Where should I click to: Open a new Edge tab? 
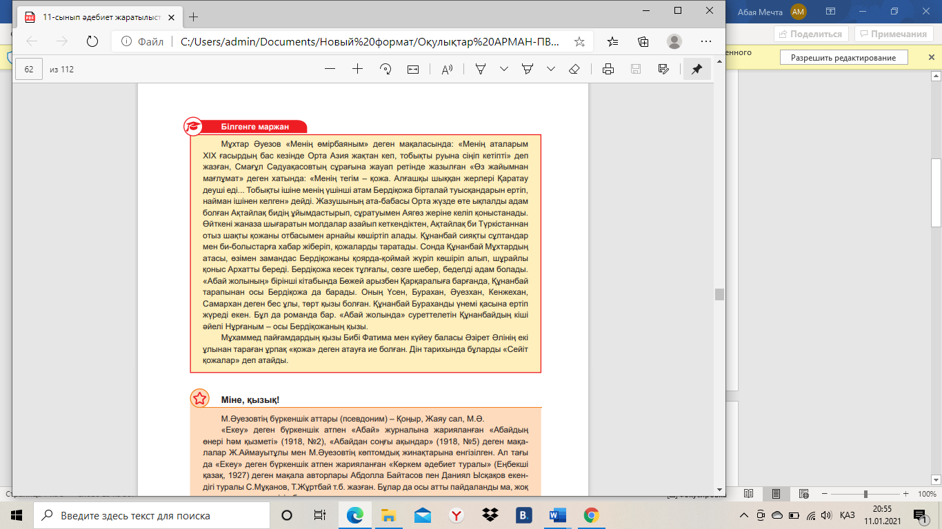click(193, 17)
